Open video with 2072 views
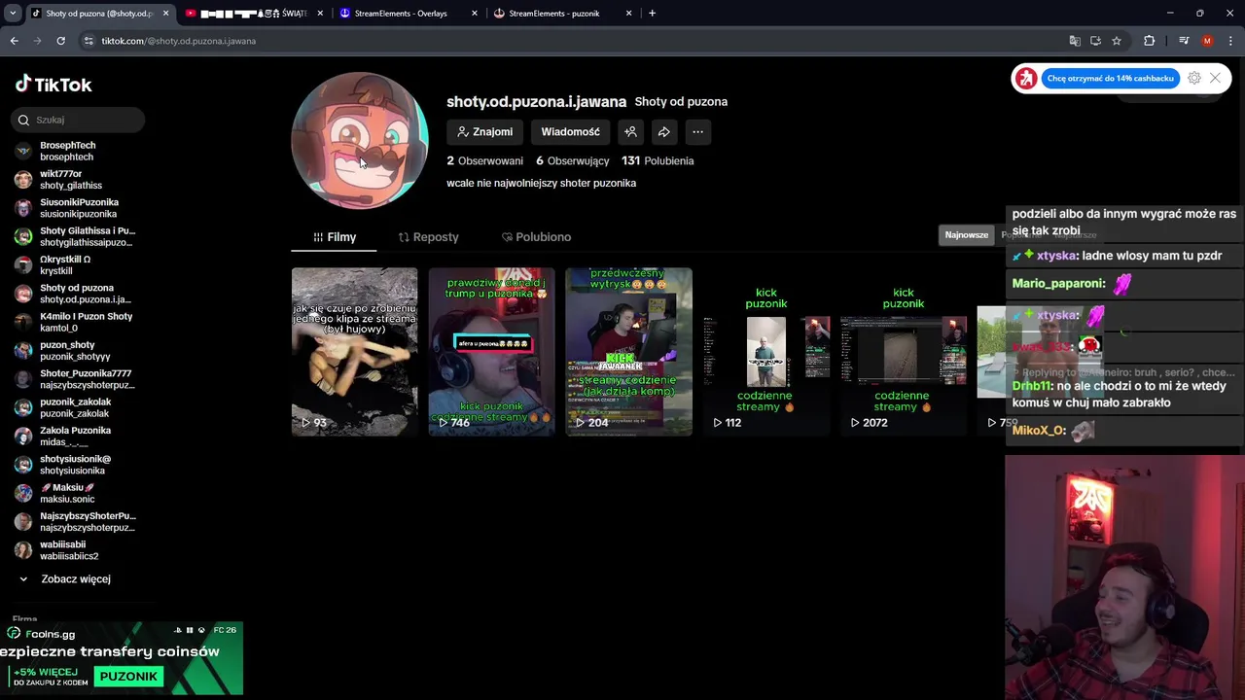This screenshot has width=1245, height=700. [x=903, y=352]
